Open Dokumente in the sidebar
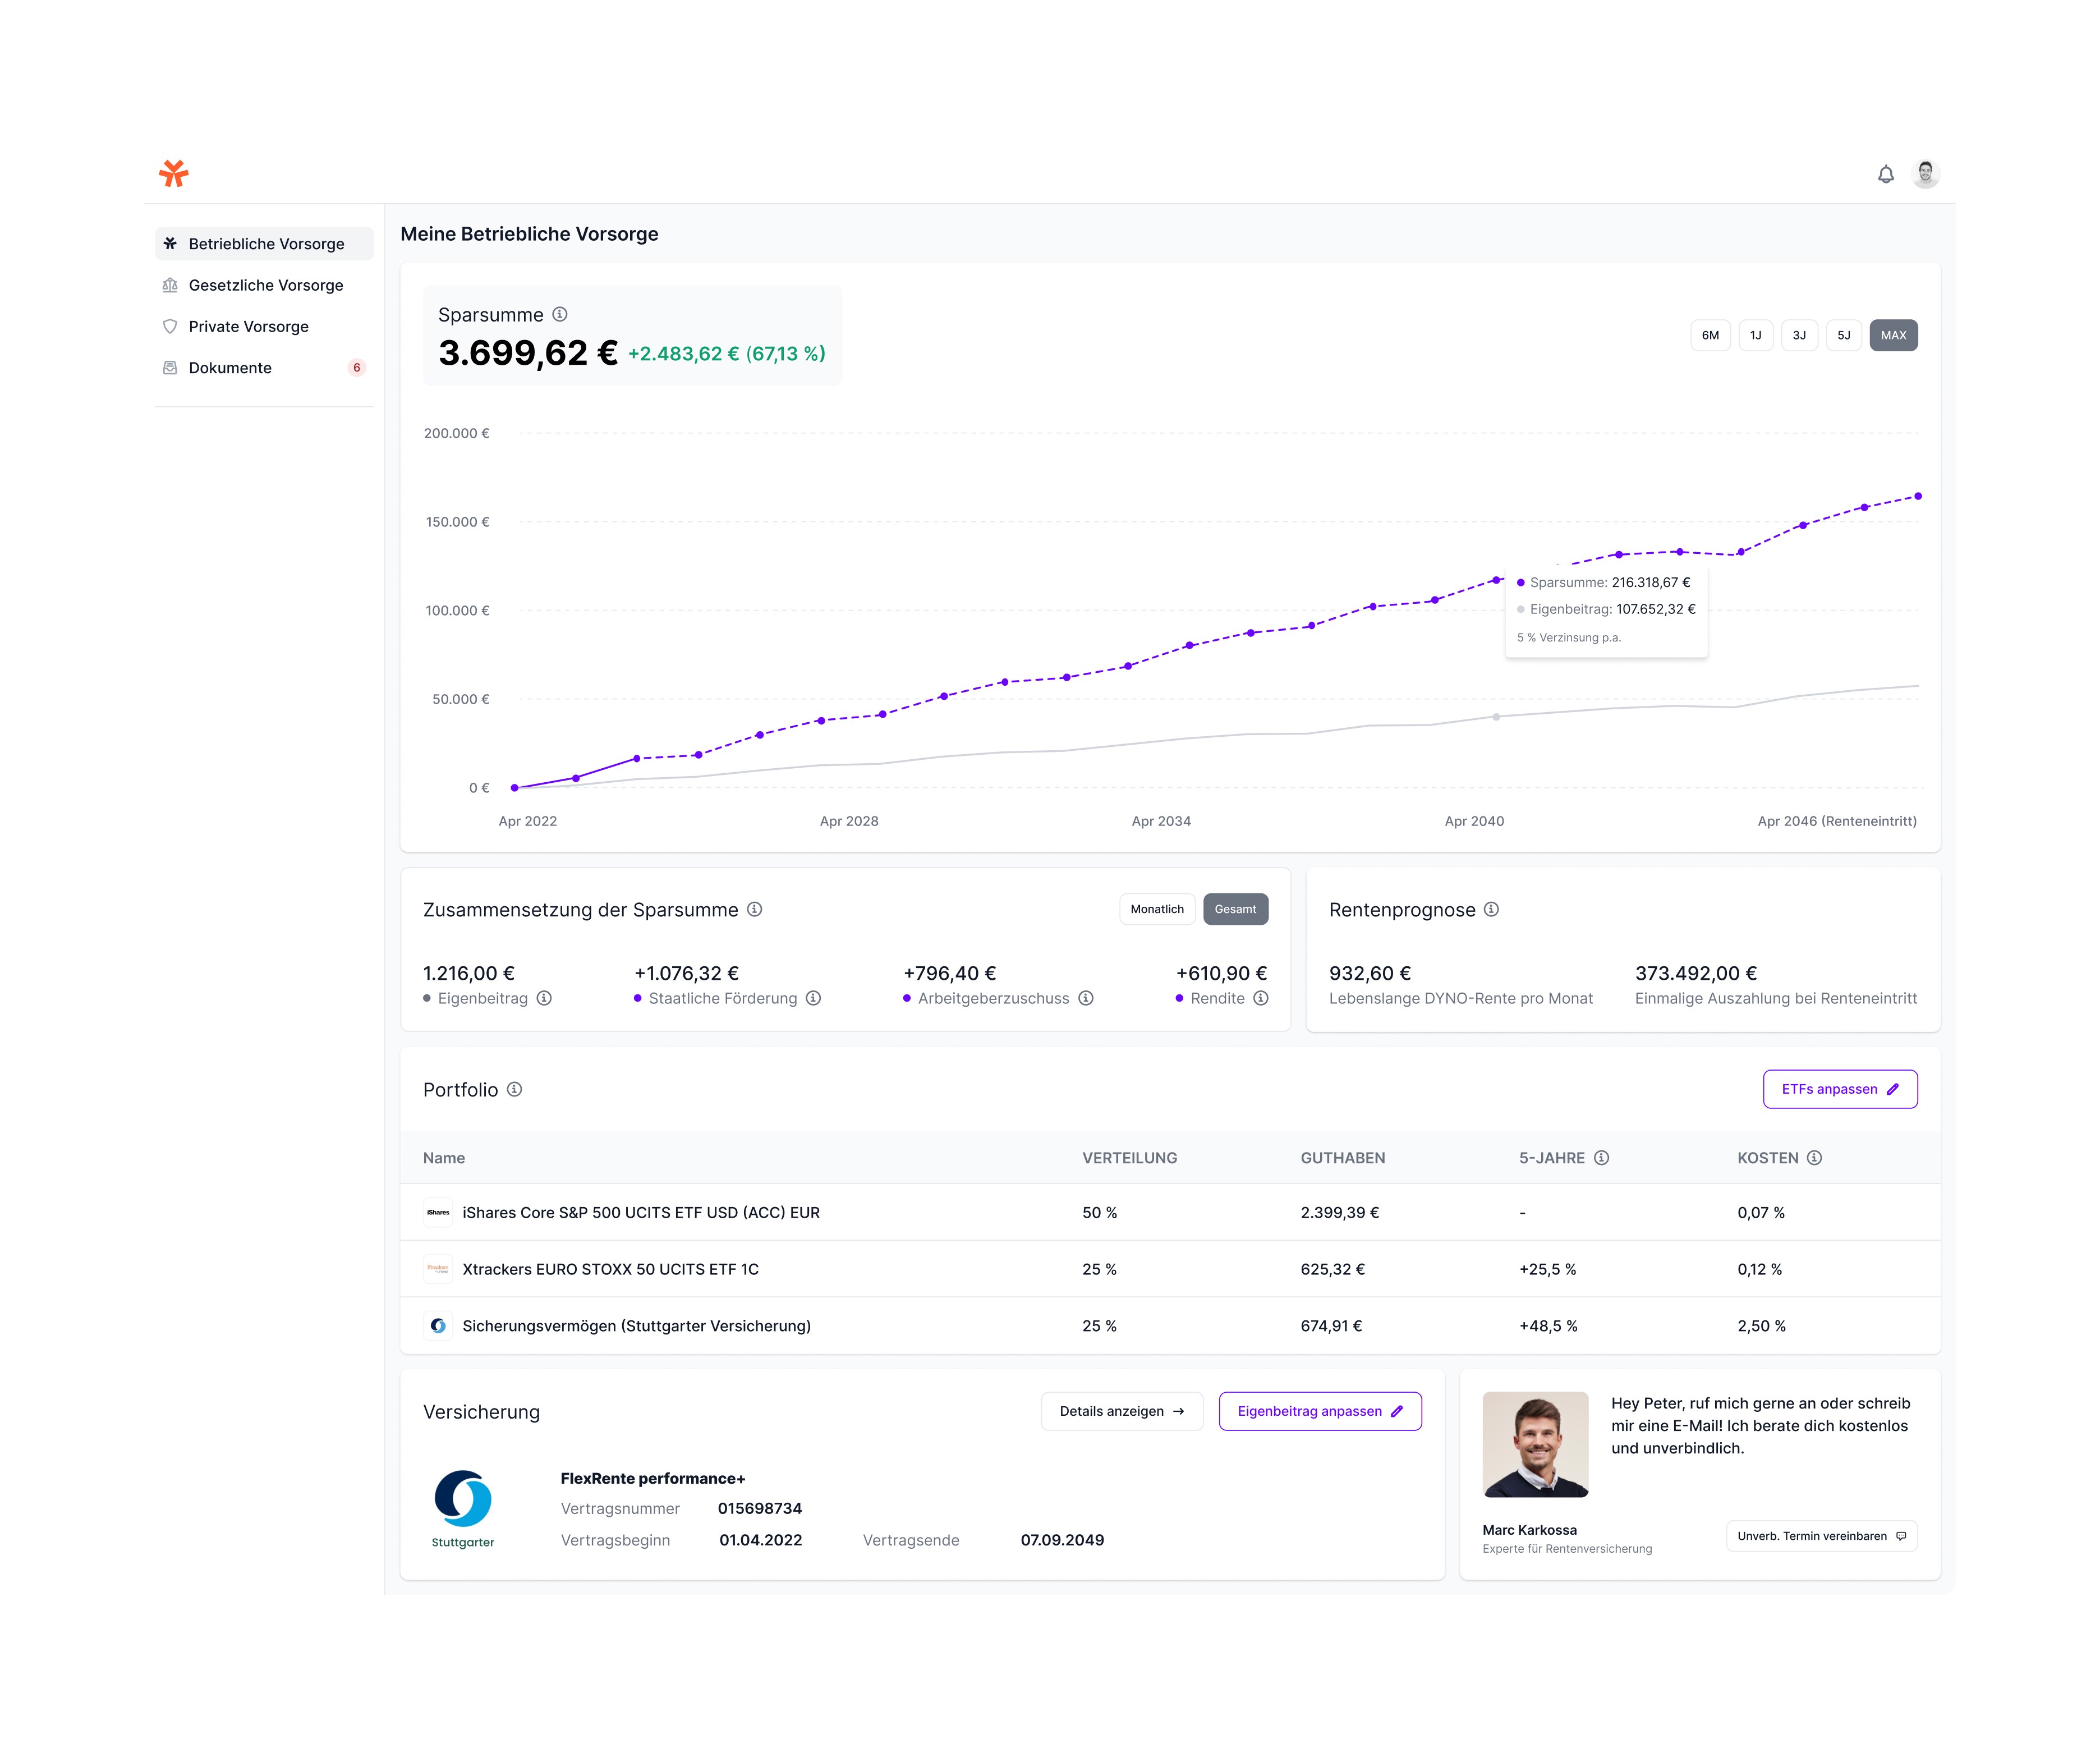This screenshot has height=1739, width=2100. (230, 368)
